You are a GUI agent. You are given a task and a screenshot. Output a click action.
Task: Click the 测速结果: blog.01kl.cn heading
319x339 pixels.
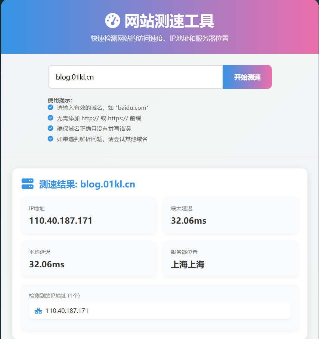click(87, 184)
